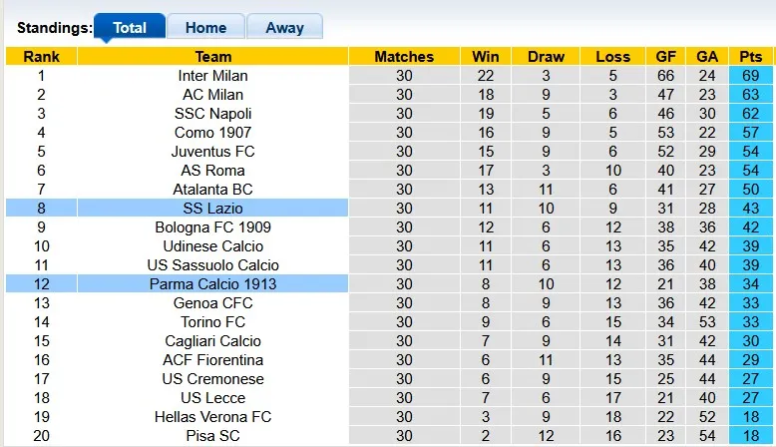Click Inter Milan's 69 points cell

751,76
